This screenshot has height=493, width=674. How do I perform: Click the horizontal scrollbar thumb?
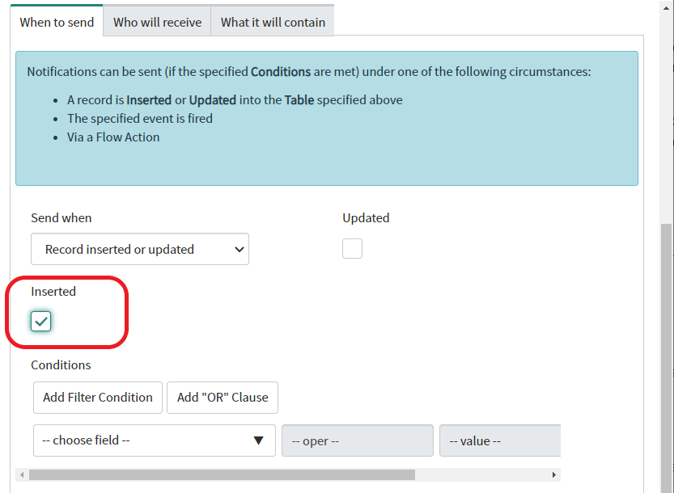pyautogui.click(x=222, y=475)
